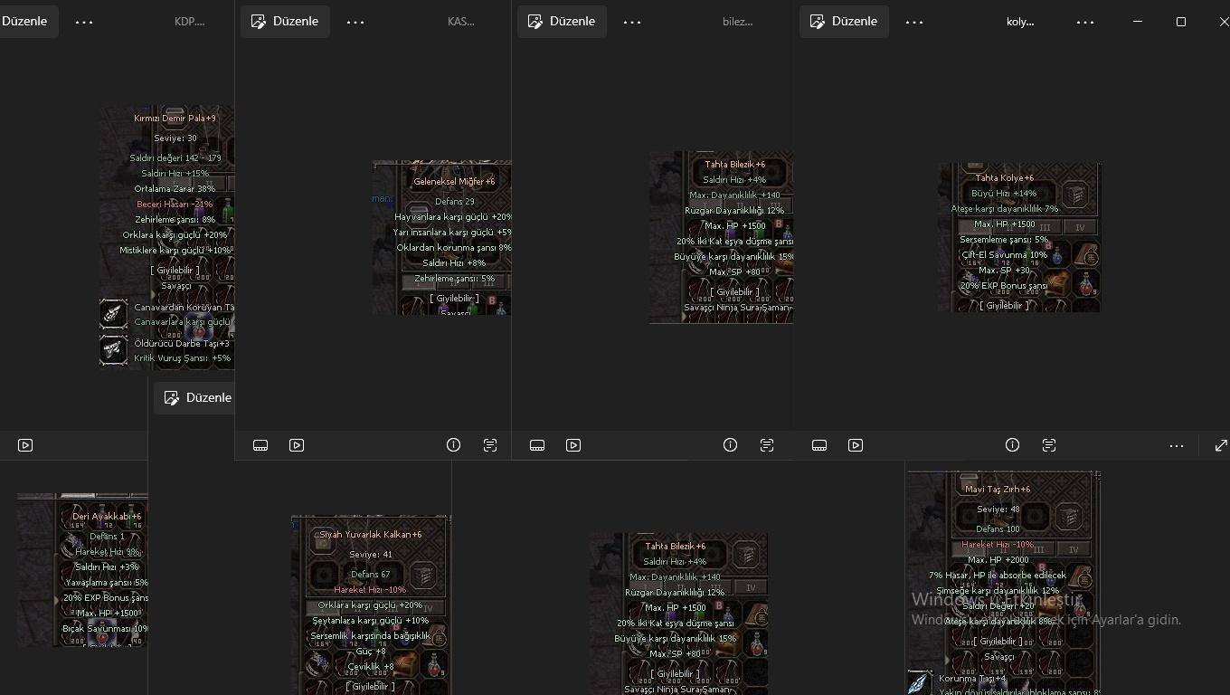
Task: Click Düzenle in the koly window
Action: pyautogui.click(x=844, y=21)
